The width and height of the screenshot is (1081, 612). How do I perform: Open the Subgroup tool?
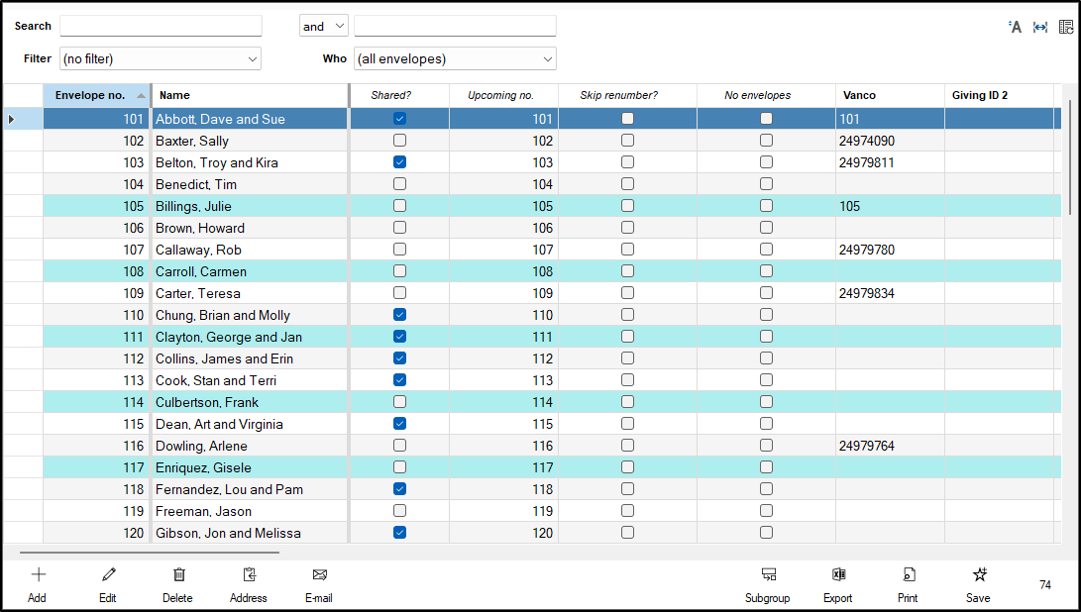click(768, 575)
